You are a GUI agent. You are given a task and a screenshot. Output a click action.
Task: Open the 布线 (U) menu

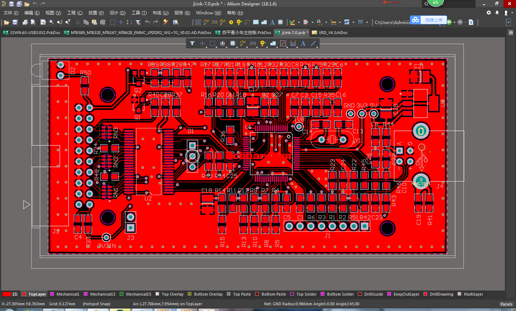coord(161,13)
